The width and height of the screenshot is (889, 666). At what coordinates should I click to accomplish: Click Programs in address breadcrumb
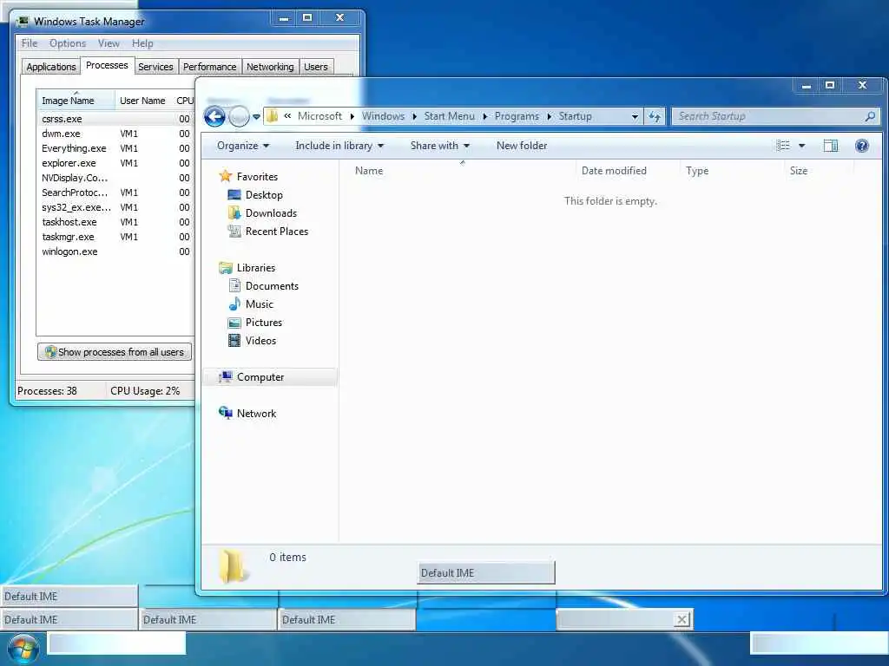pyautogui.click(x=517, y=116)
